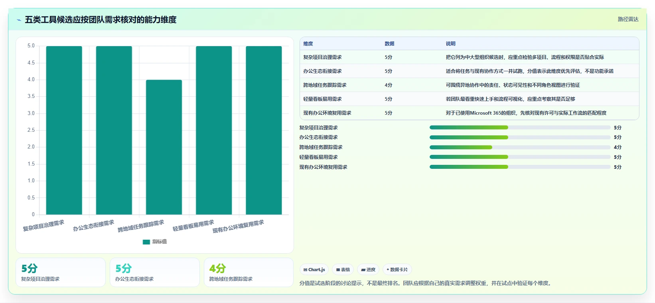
Task: Open the 5分 复杂项目治理需求 summary card
Action: point(61,272)
